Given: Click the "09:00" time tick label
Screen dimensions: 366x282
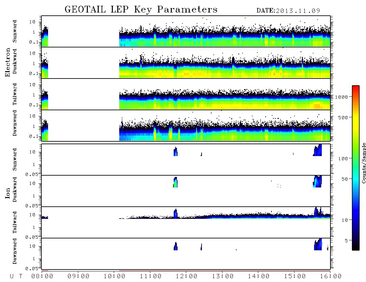Looking at the screenshot, I should click(79, 276).
